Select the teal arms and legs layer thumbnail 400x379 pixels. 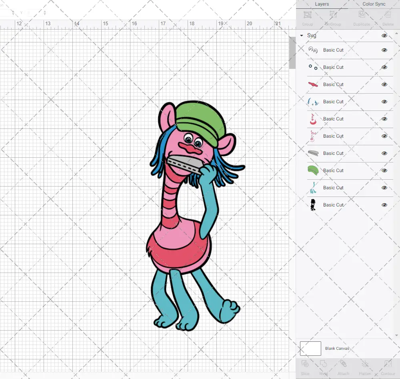click(x=313, y=188)
